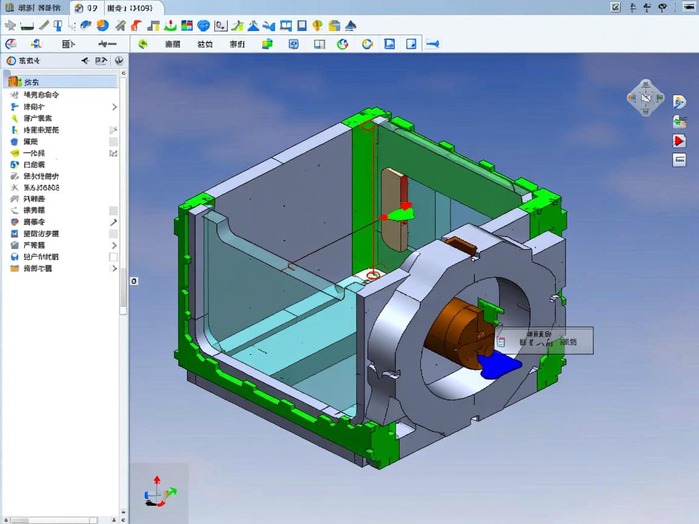Expand the blue faucet item's chevron arrow
This screenshot has width=699, height=524.
[114, 107]
